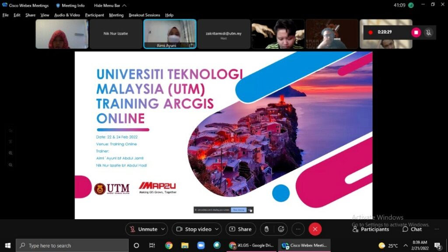The width and height of the screenshot is (448, 252).
Task: Click the zoom out icon on left sidebar
Action: [x=10, y=165]
